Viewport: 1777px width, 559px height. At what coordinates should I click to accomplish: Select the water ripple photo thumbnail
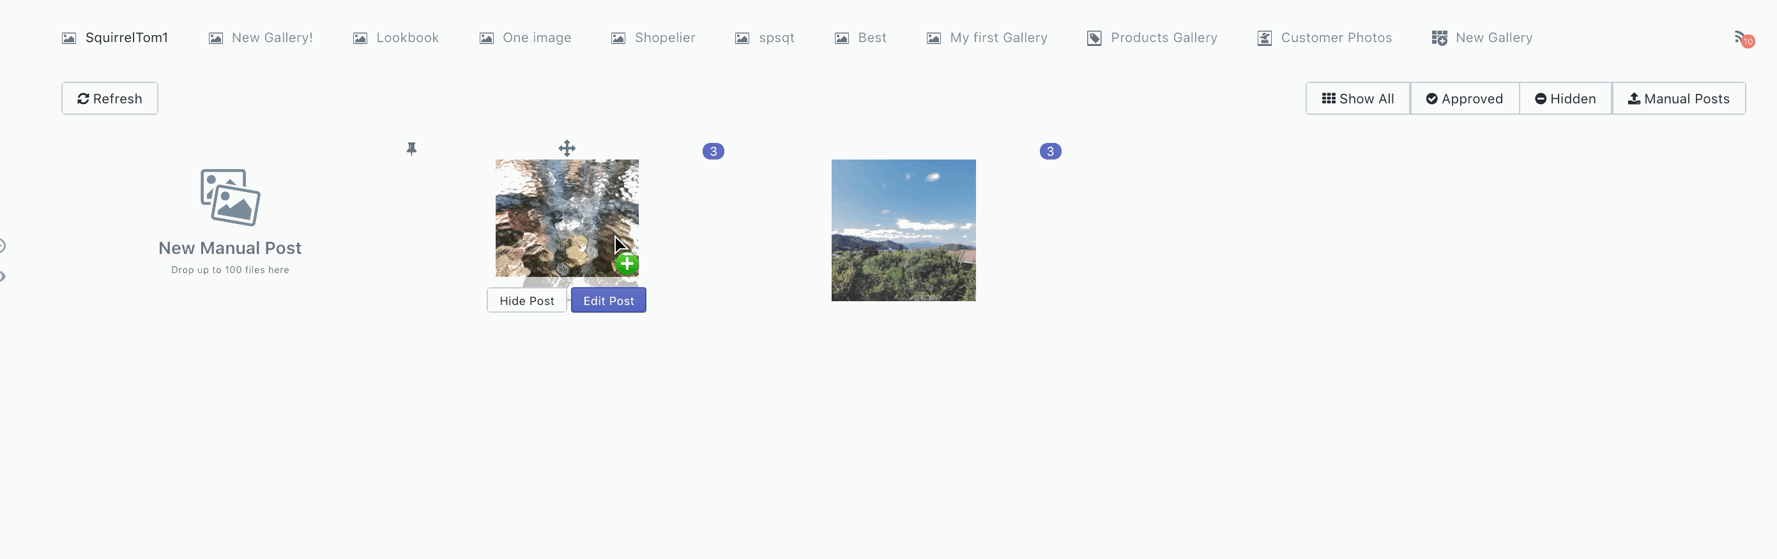[x=567, y=218]
